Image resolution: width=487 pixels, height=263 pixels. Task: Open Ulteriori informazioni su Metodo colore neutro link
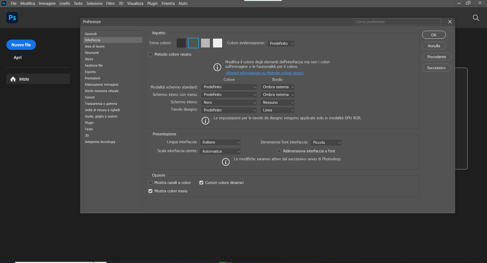click(x=264, y=73)
